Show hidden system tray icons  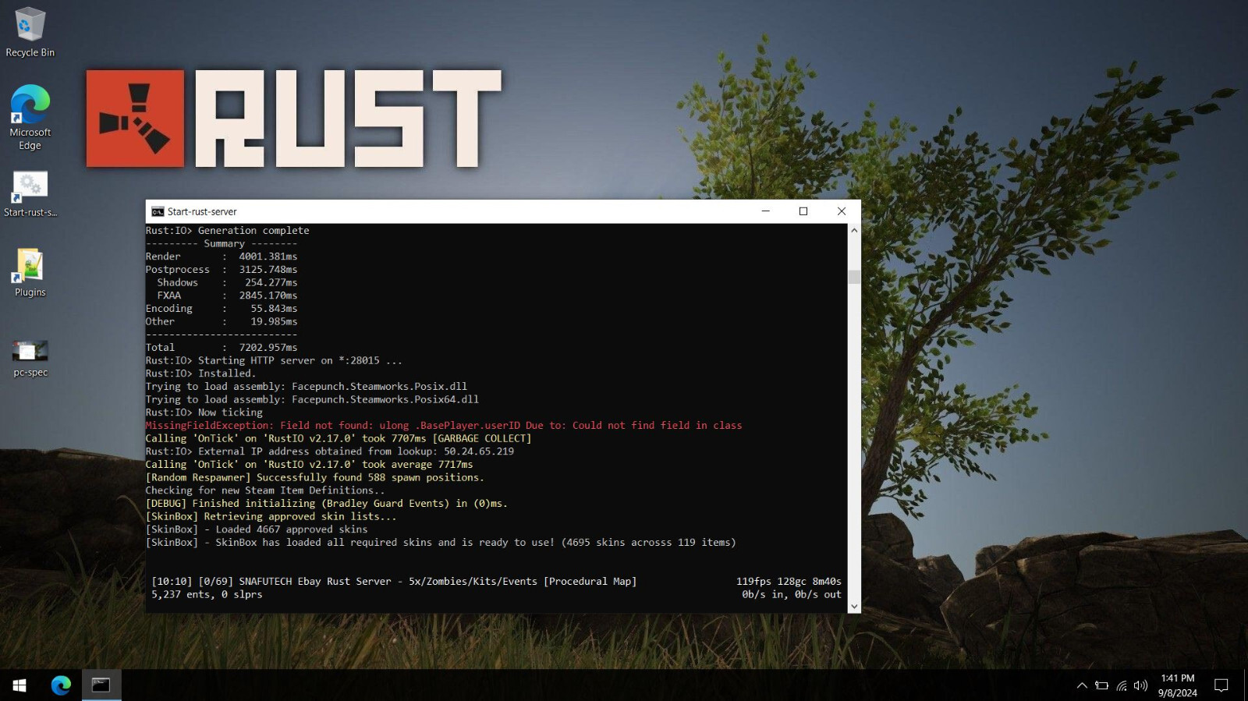pos(1082,685)
